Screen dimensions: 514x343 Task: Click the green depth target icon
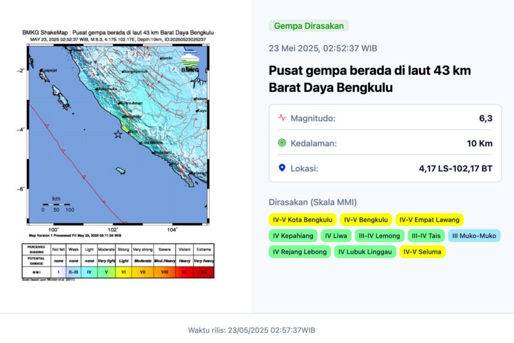(282, 142)
